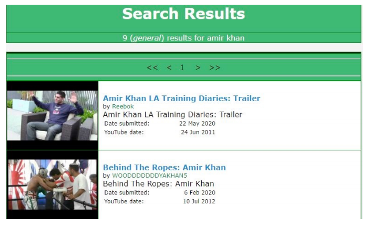Click black description text under WOODDDDDDDYAKHAN5

coord(159,184)
